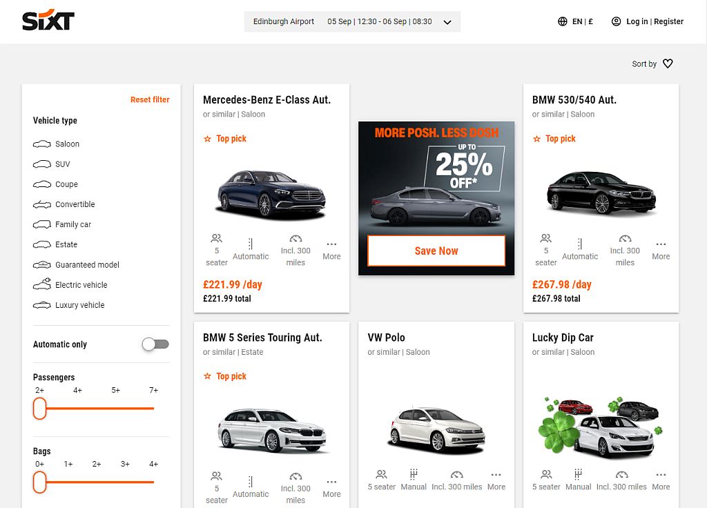The width and height of the screenshot is (707, 508).
Task: Click the Reset filter link
Action: click(150, 99)
